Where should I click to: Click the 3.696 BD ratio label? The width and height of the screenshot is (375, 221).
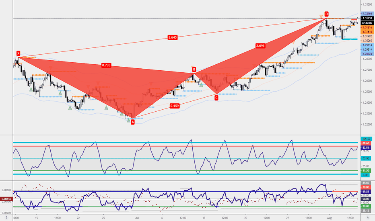[x=260, y=46]
